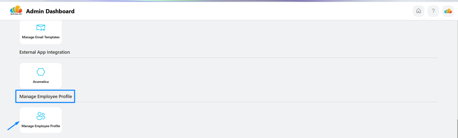The height and width of the screenshot is (138, 458).
Task: Click the scrollbar track above the thumb
Action: [x=457, y=70]
